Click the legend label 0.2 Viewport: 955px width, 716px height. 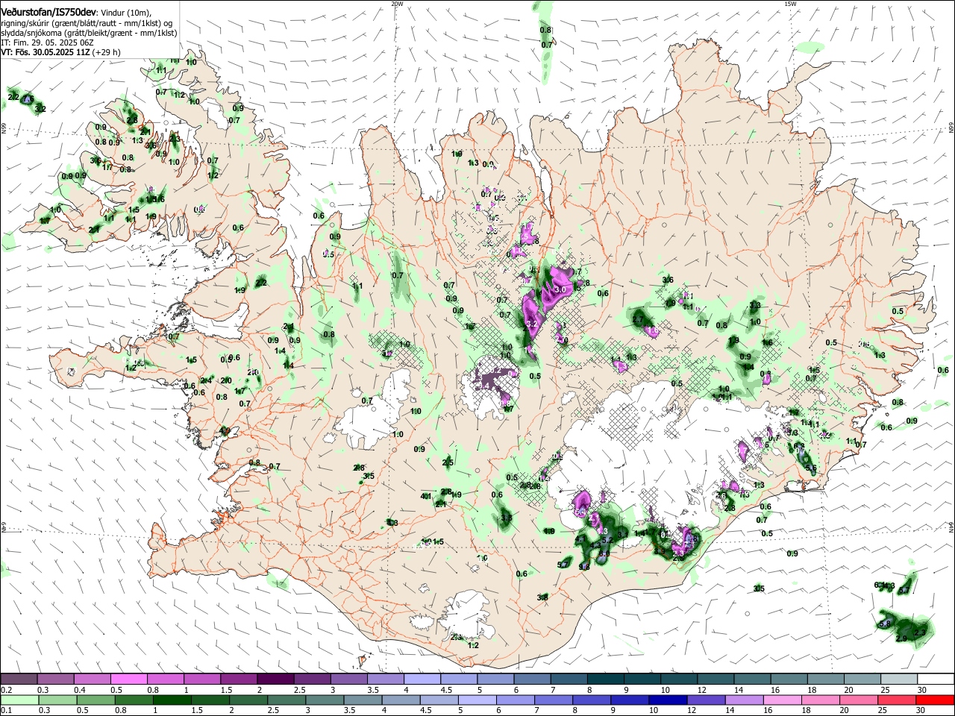[x=6, y=690]
